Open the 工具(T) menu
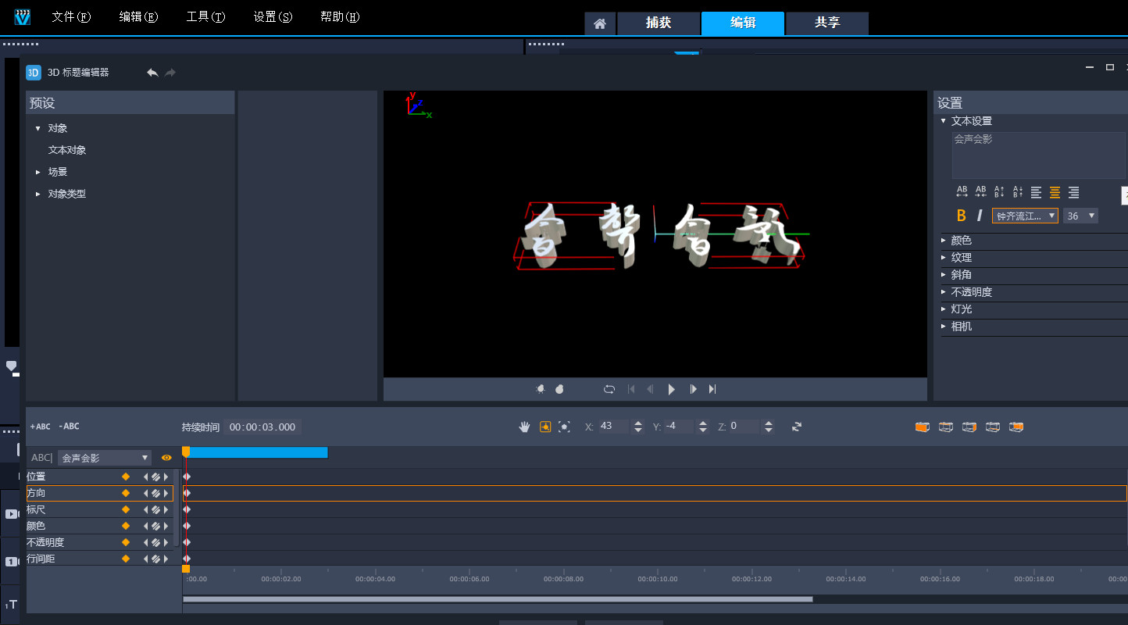The height and width of the screenshot is (625, 1128). pyautogui.click(x=205, y=17)
